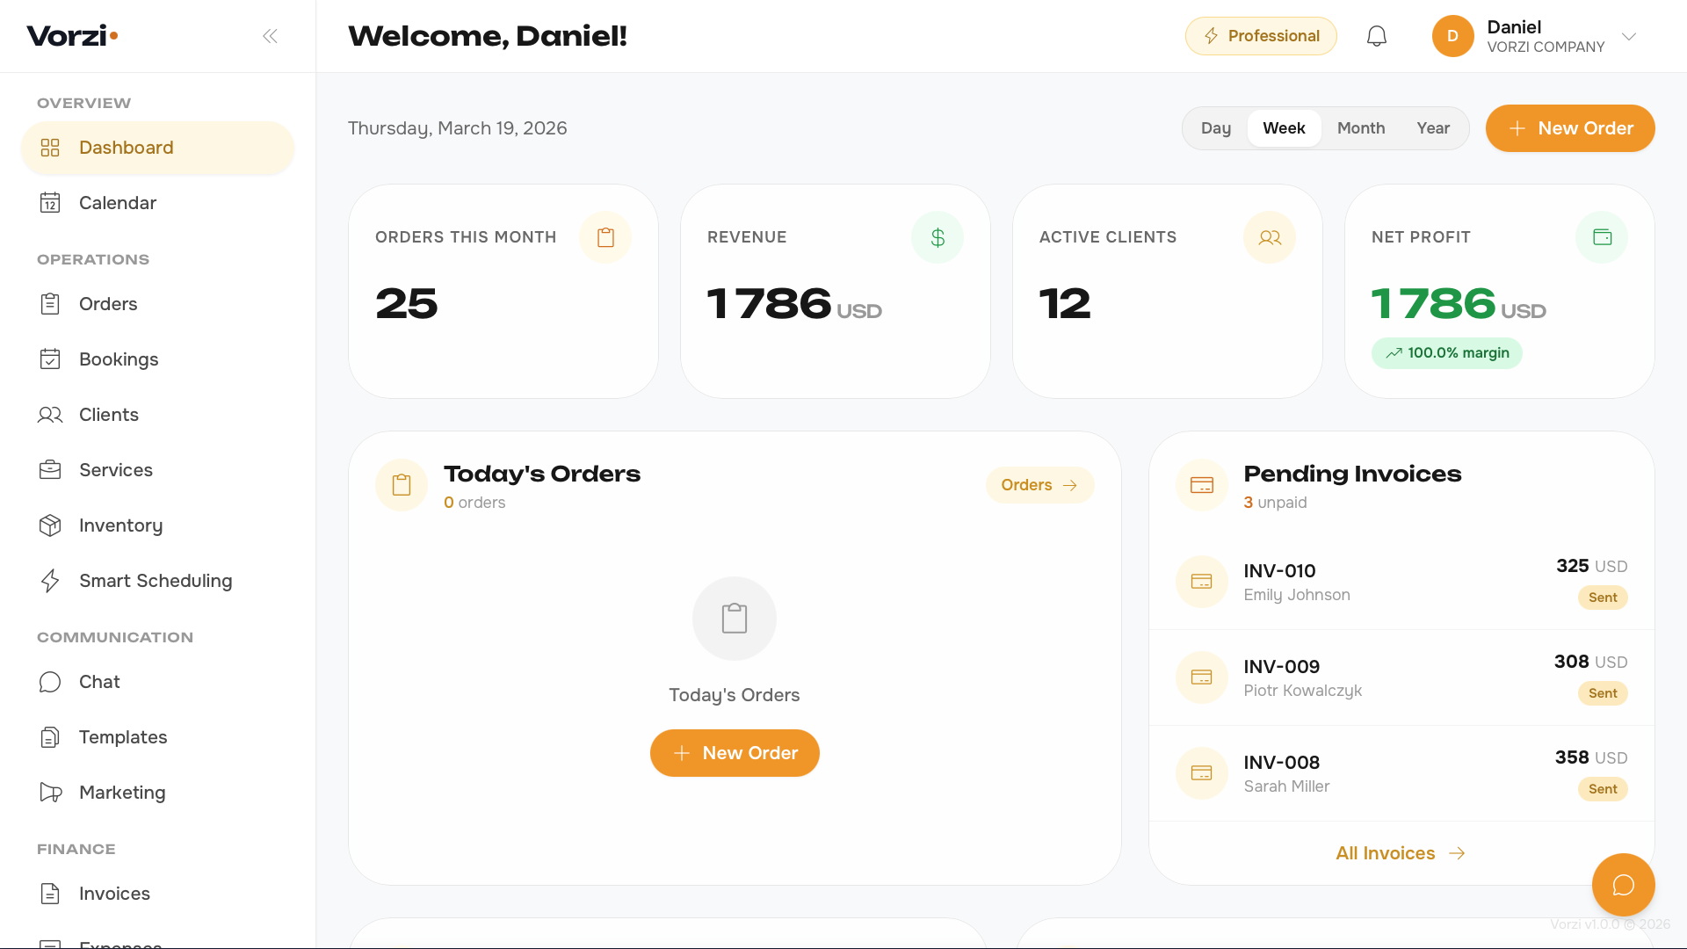Click the INV-009 card icon
Screen dimensions: 1687x949
pyautogui.click(x=1202, y=677)
